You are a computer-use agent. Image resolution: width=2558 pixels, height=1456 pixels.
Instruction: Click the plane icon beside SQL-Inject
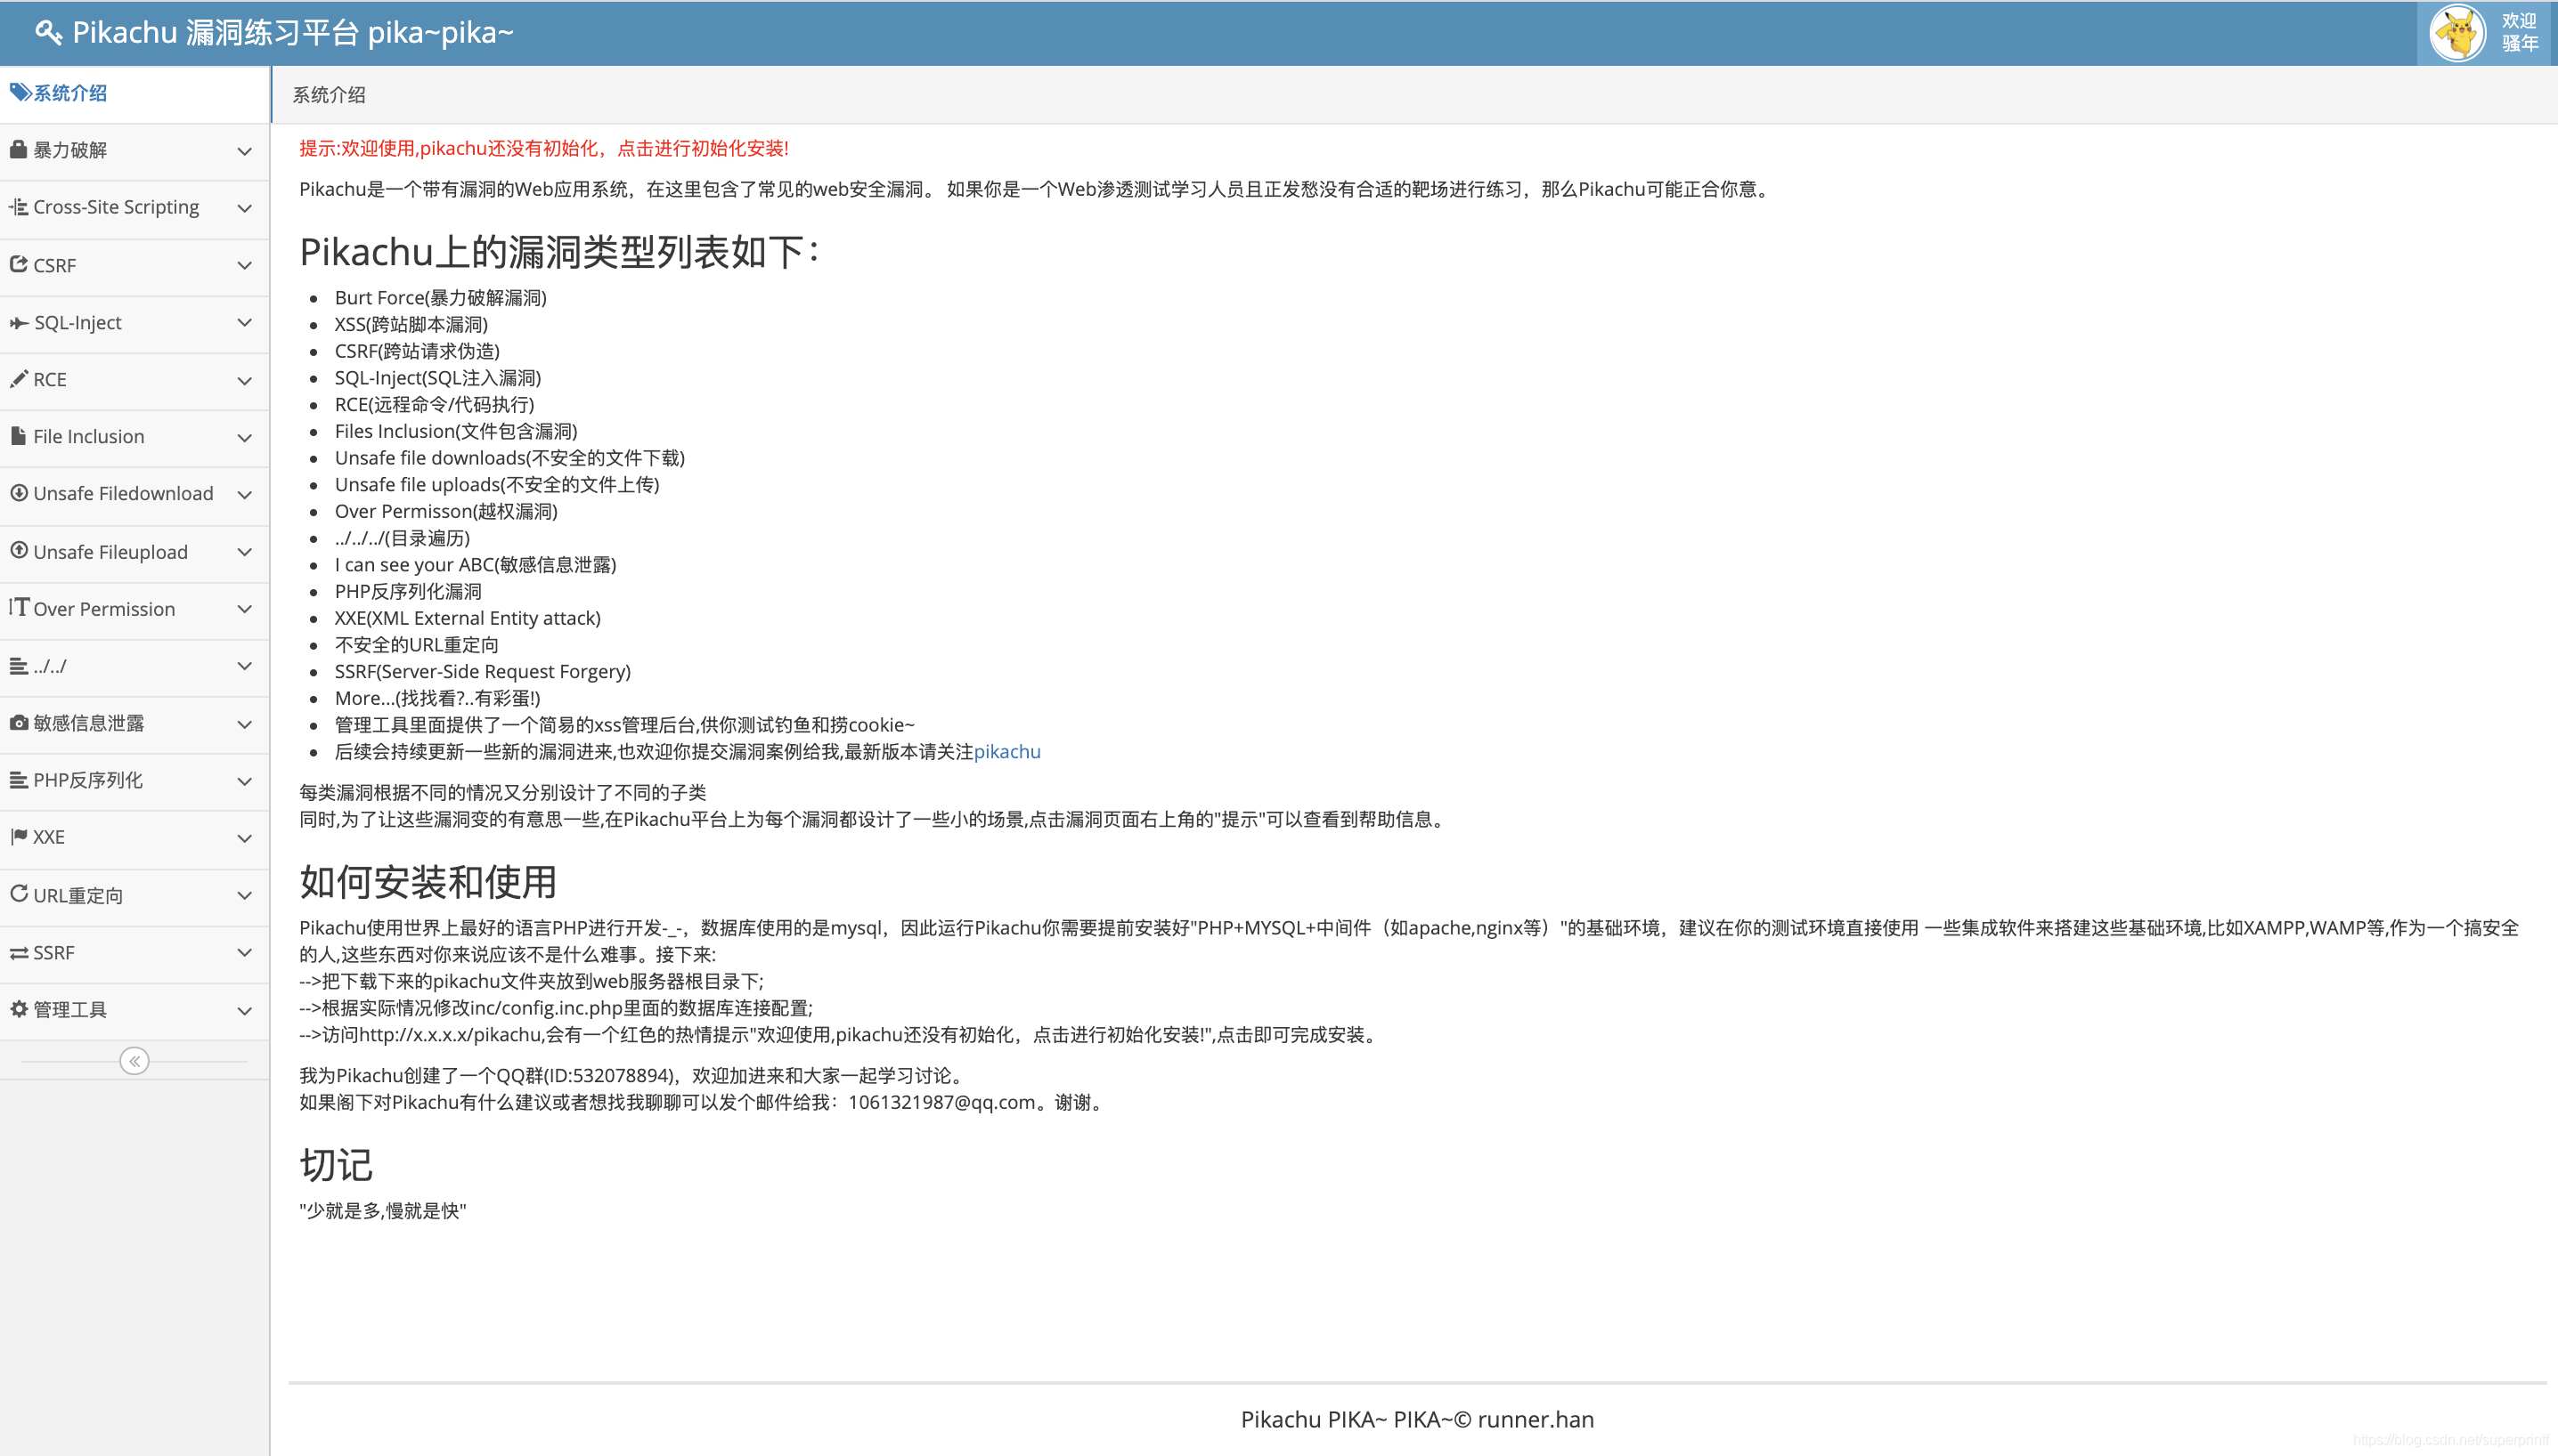click(18, 322)
